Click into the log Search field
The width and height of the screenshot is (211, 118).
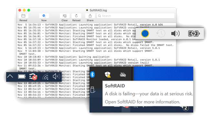[136, 16]
